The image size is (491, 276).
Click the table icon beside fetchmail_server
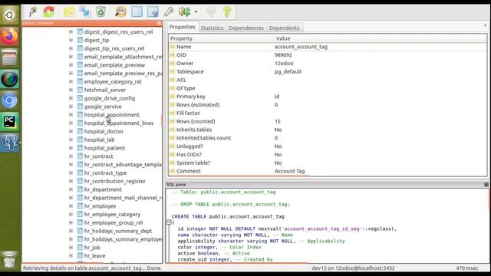pos(80,90)
